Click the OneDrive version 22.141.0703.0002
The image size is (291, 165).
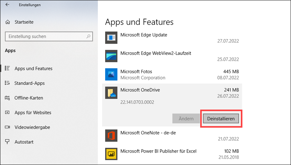tap(137, 102)
